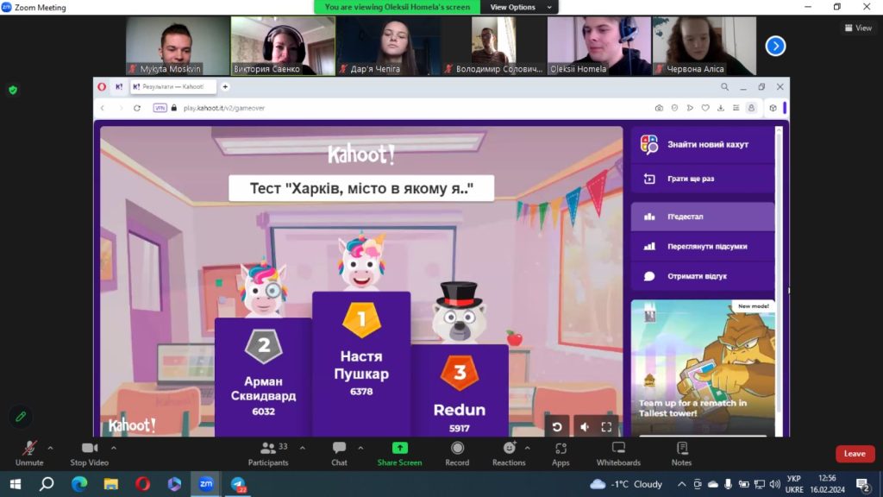The width and height of the screenshot is (883, 497).
Task: Select Виктория Саенко's video thumbnail
Action: 283,46
